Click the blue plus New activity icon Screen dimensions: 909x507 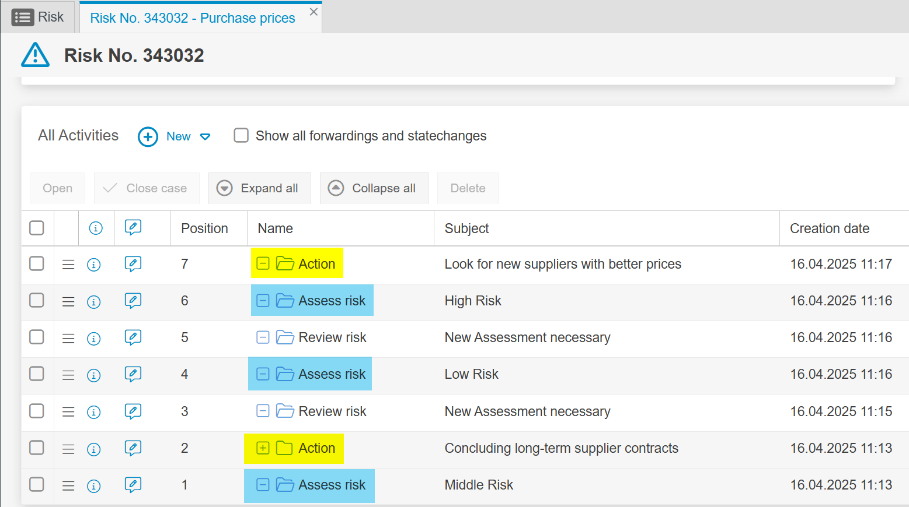pyautogui.click(x=148, y=137)
